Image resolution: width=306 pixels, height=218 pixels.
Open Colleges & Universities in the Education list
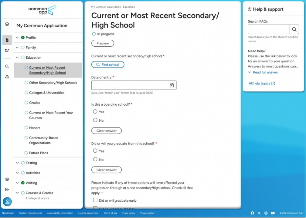pos(47,93)
